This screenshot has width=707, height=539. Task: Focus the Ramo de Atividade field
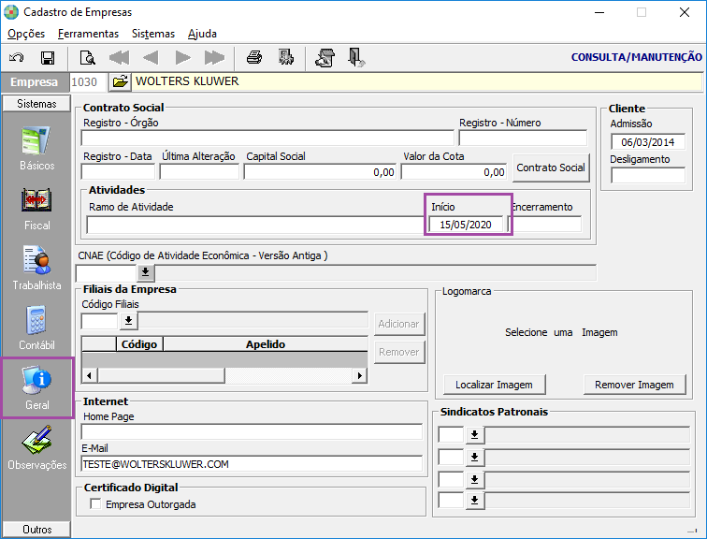(x=256, y=225)
